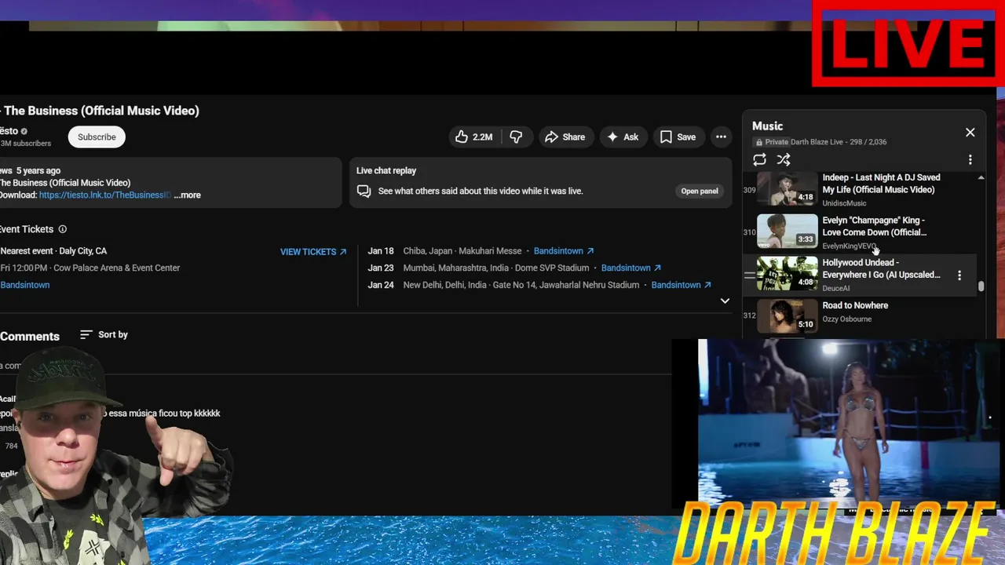Click VIEW TICKETS link
Screen dimensions: 1005x565
(313, 252)
